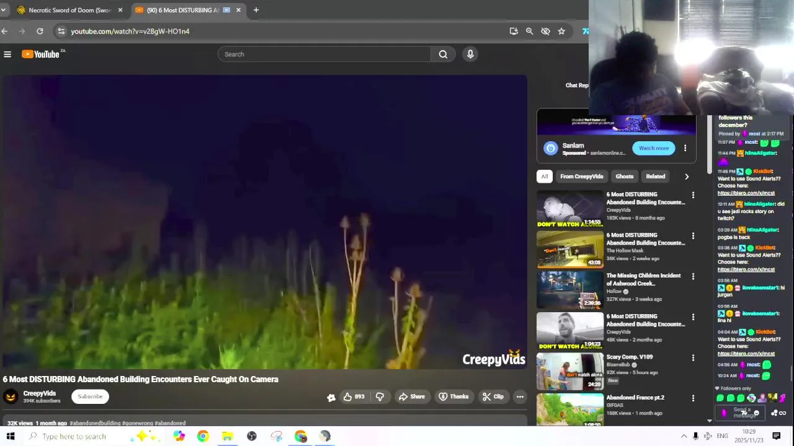The height and width of the screenshot is (446, 794).
Task: Start voice search with the microphone icon
Action: tap(470, 55)
